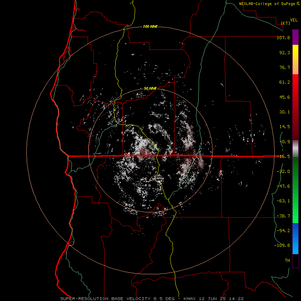Click the -94.2 velocity scale value
This screenshot has height=301, width=301.
pyautogui.click(x=283, y=231)
